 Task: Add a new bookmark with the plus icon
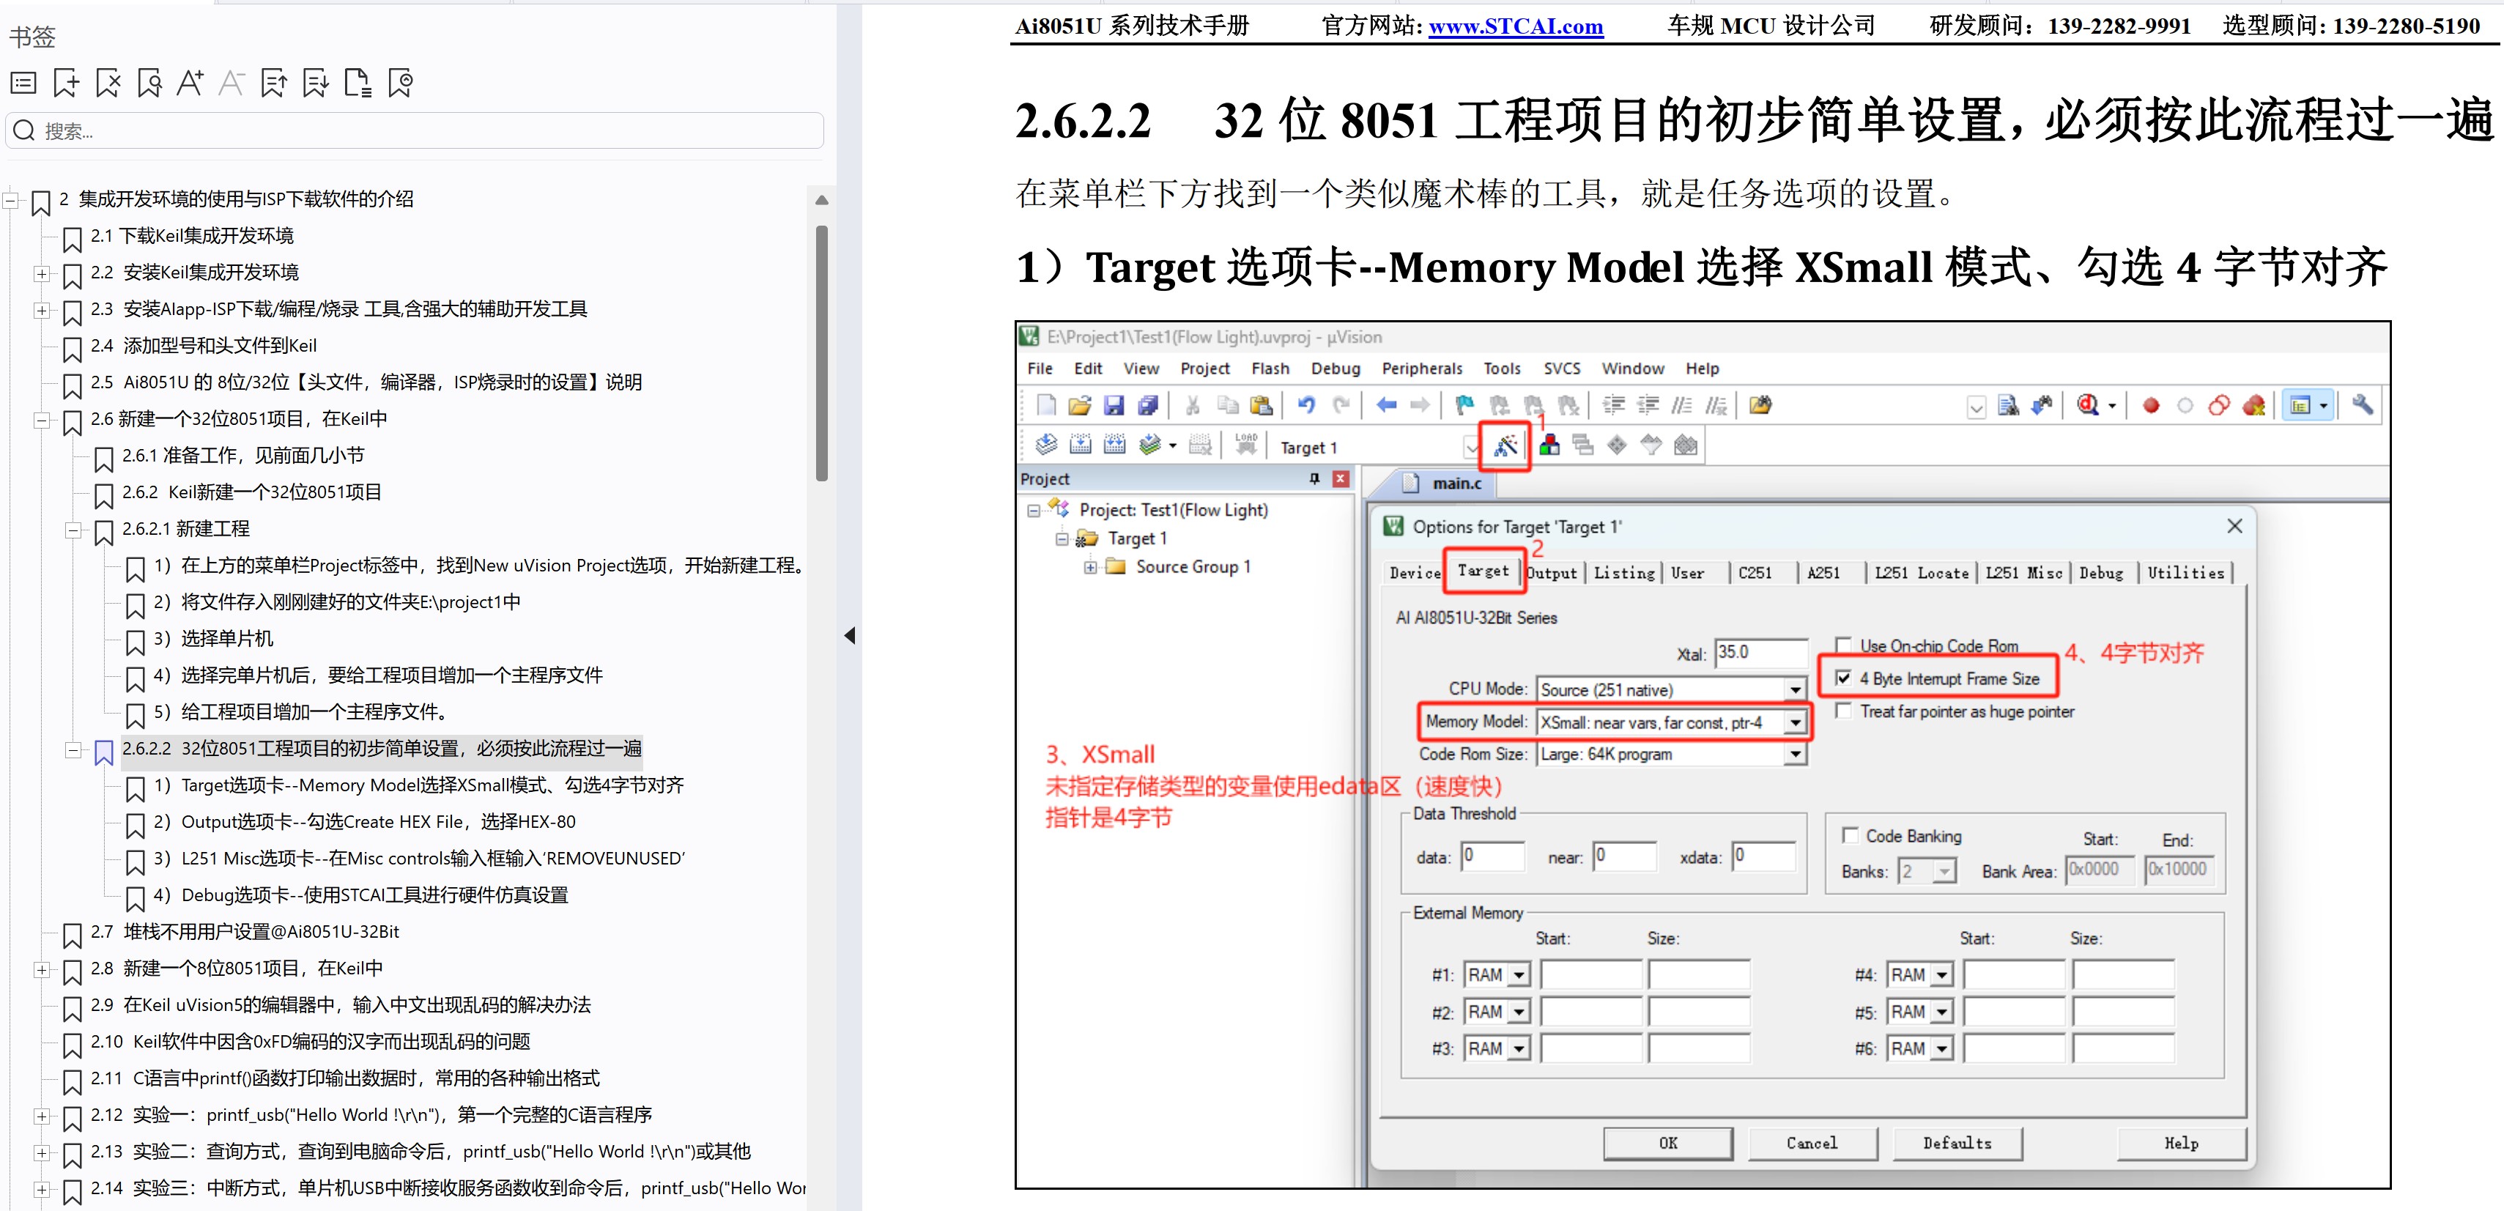coord(66,84)
